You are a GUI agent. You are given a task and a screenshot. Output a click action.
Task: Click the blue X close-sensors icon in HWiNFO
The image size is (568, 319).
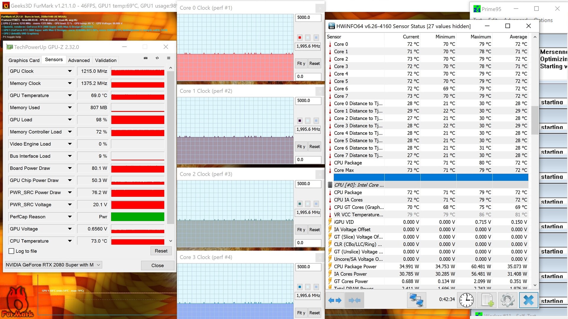pos(528,300)
